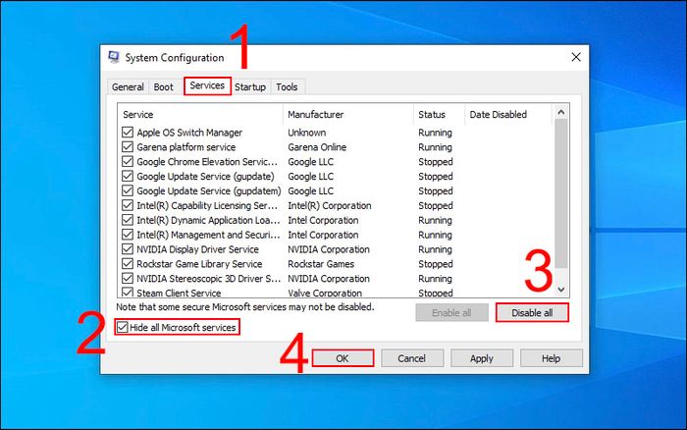Open the Tools tab
This screenshot has height=430, width=687.
[287, 86]
